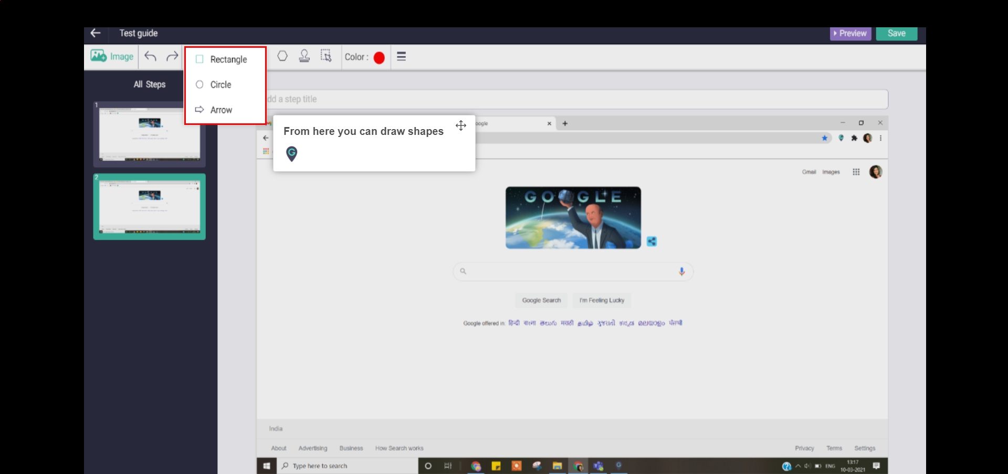Pick the red Color swatch

[x=379, y=57]
